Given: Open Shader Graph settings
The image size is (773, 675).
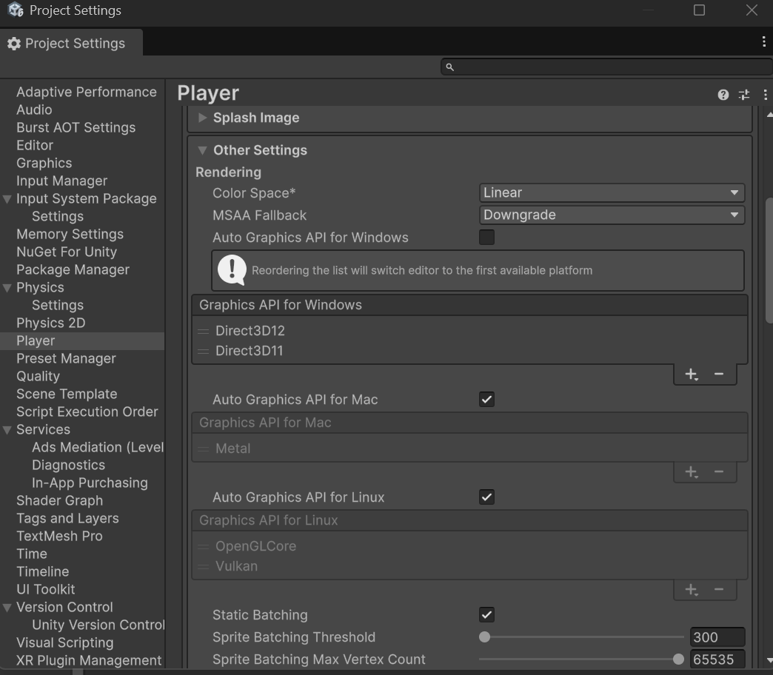Looking at the screenshot, I should click(60, 500).
